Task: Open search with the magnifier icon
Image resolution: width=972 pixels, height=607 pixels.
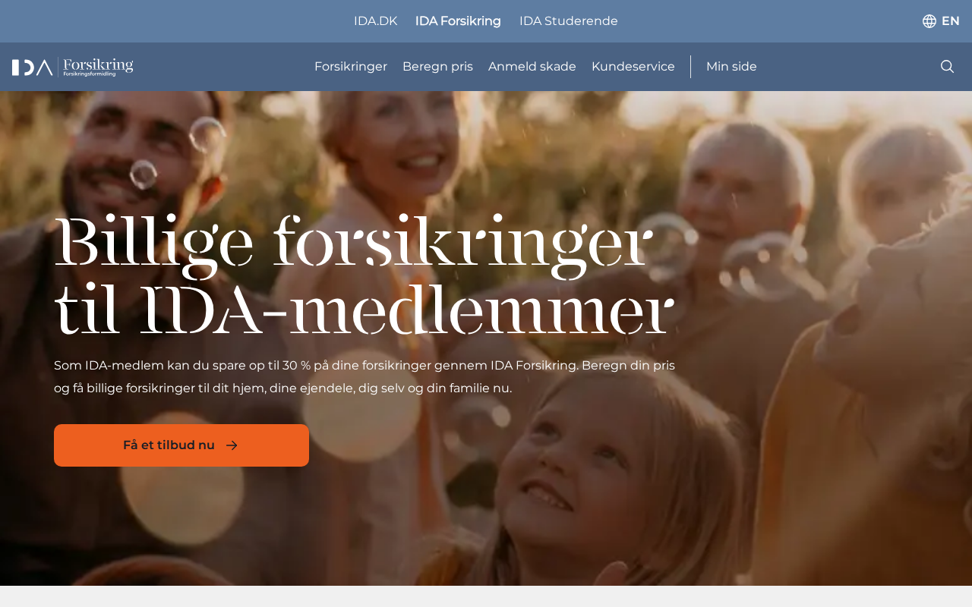Action: (x=947, y=67)
